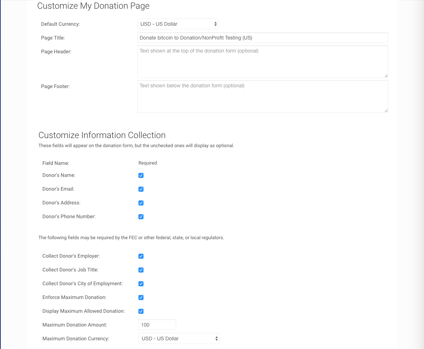
Task: Click the Page Header resize grip
Action: (x=386, y=76)
